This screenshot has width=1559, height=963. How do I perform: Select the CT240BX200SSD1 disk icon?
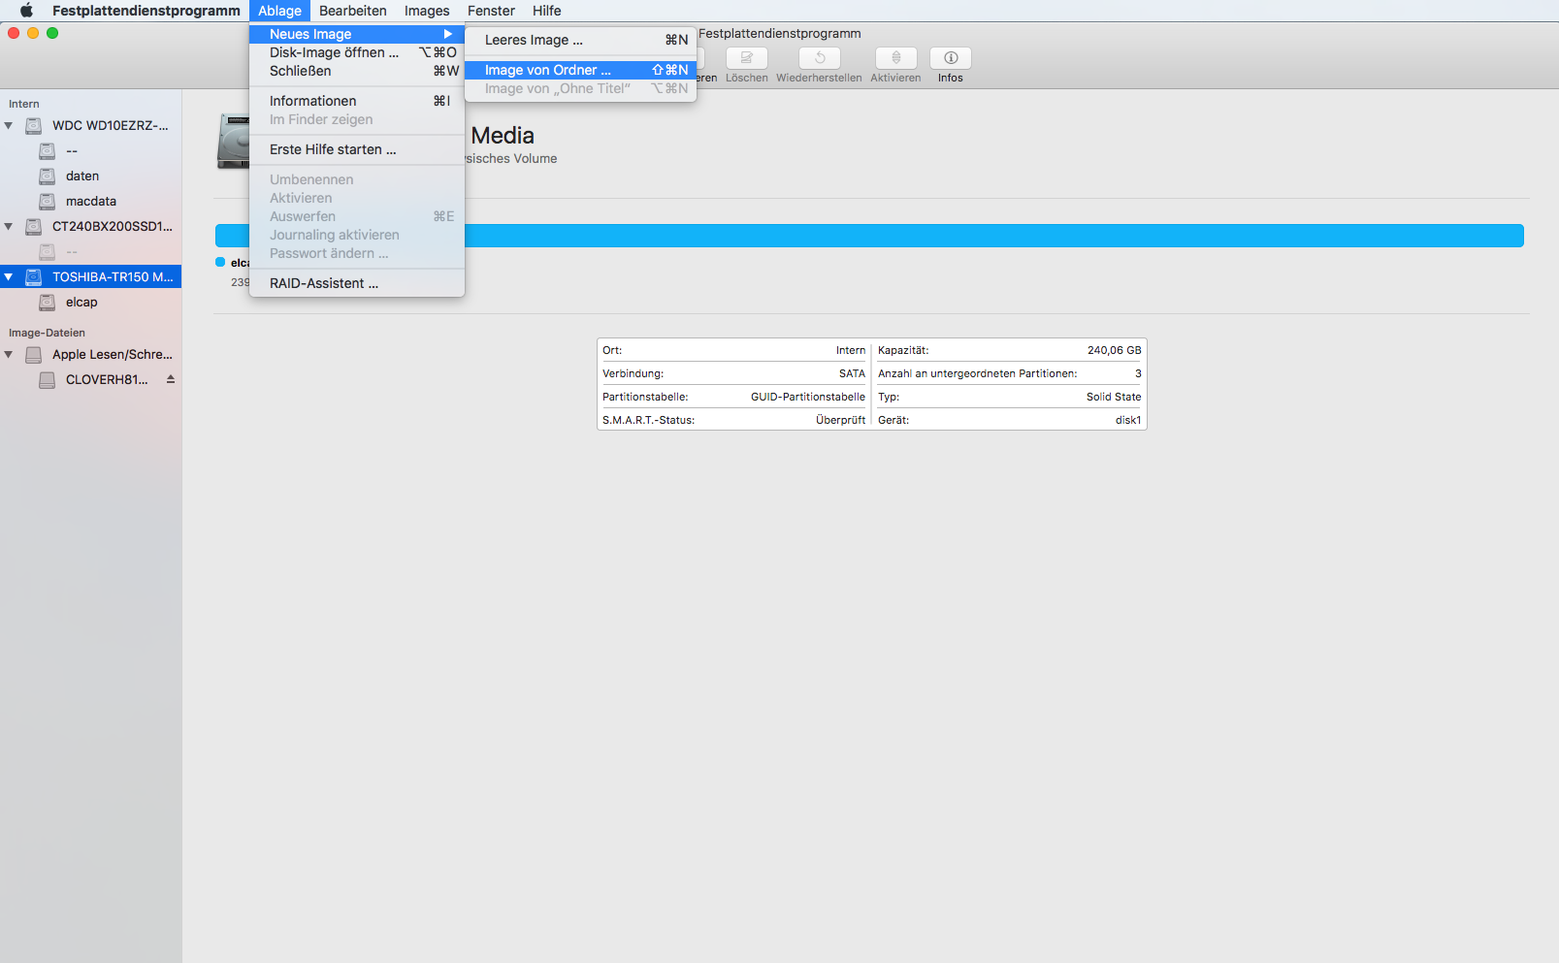(34, 226)
